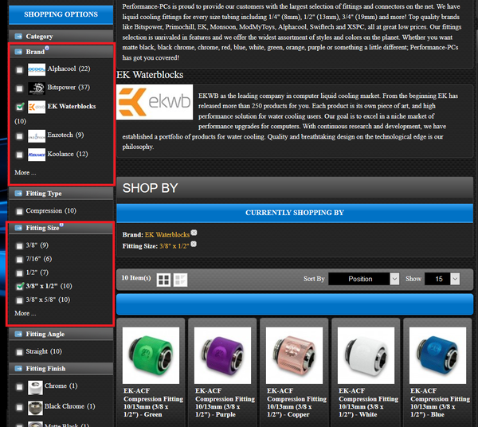This screenshot has height=427, width=478.
Task: Check the 7/16" fitting size checkbox
Action: coord(19,260)
